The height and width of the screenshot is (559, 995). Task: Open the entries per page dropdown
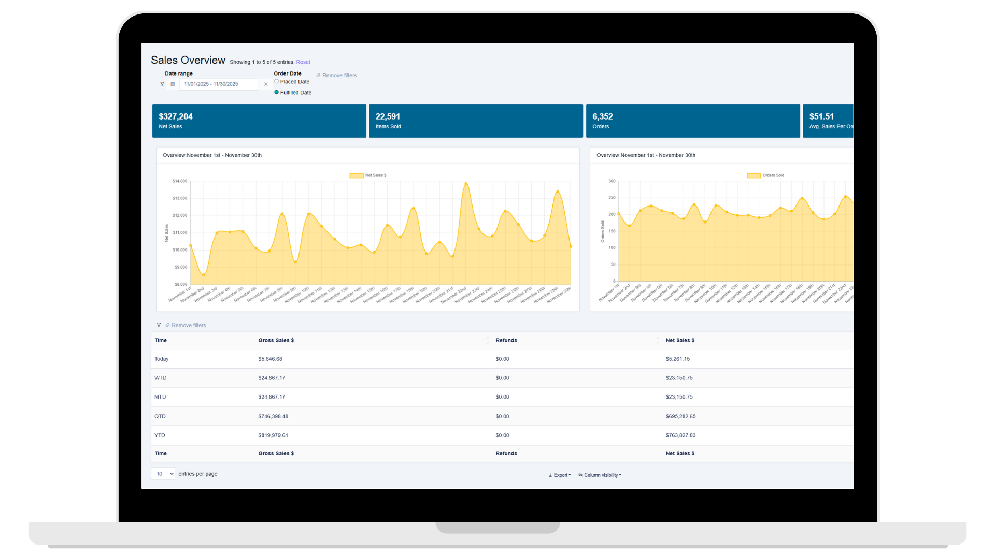click(x=163, y=474)
